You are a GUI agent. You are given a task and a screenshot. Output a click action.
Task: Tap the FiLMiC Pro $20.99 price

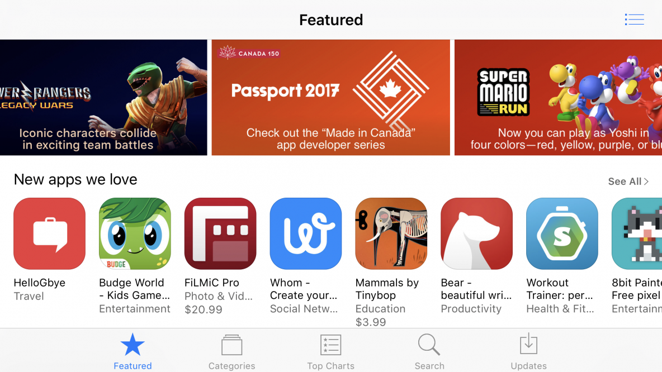pyautogui.click(x=204, y=309)
